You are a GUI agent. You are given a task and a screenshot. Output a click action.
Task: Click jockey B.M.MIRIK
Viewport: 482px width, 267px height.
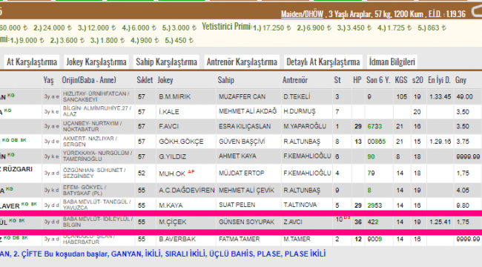(x=174, y=96)
